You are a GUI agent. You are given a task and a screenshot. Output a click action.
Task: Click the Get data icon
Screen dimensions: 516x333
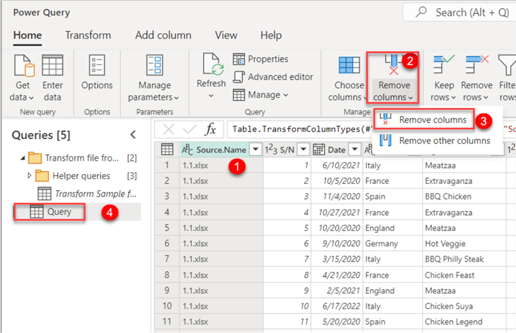[x=23, y=66]
